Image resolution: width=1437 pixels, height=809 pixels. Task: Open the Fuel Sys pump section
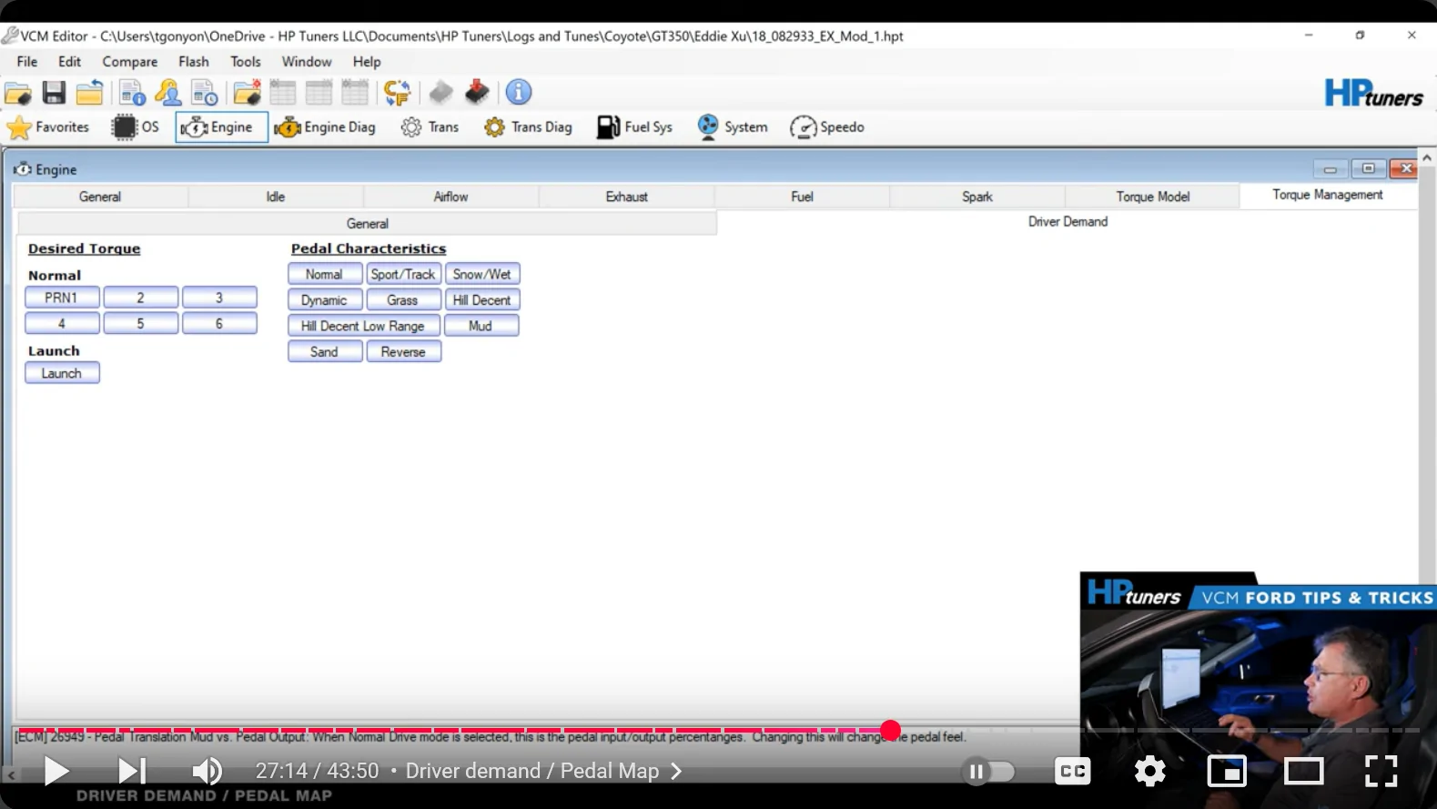(x=634, y=127)
